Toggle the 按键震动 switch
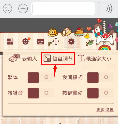The width and height of the screenshot is (119, 124). [x=100, y=93]
